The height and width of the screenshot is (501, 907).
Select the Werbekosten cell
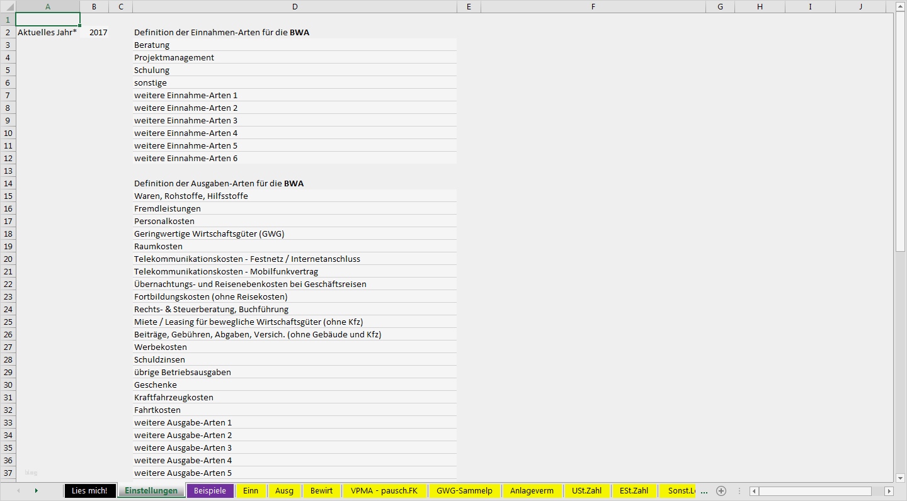(x=295, y=347)
